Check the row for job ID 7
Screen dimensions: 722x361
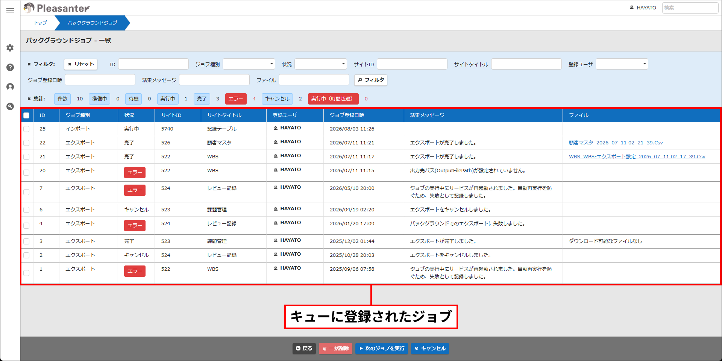[26, 192]
